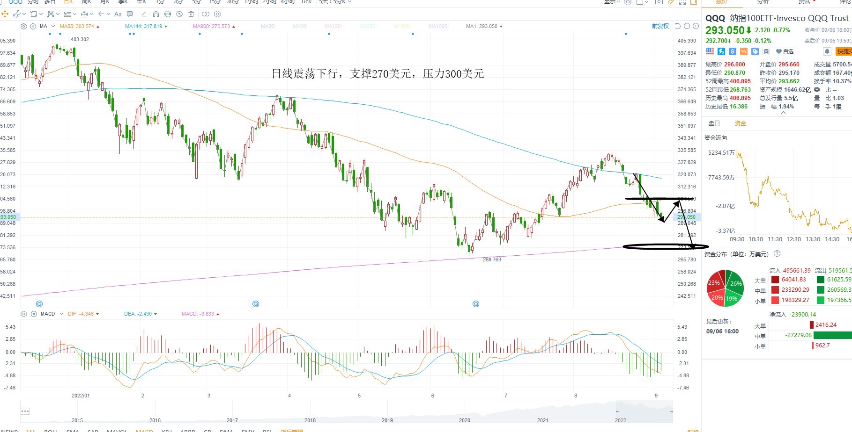The width and height of the screenshot is (852, 432).
Task: Set a price alert bell
Action: [827, 51]
